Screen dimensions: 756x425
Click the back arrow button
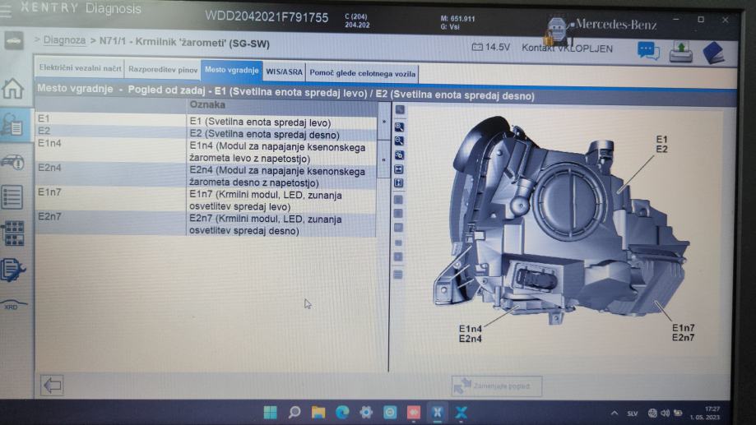click(52, 385)
